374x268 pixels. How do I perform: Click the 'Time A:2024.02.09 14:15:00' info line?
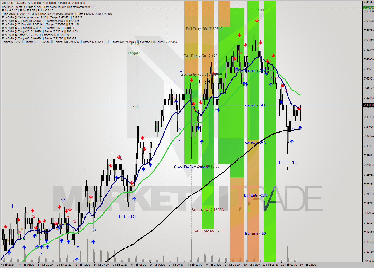point(57,14)
